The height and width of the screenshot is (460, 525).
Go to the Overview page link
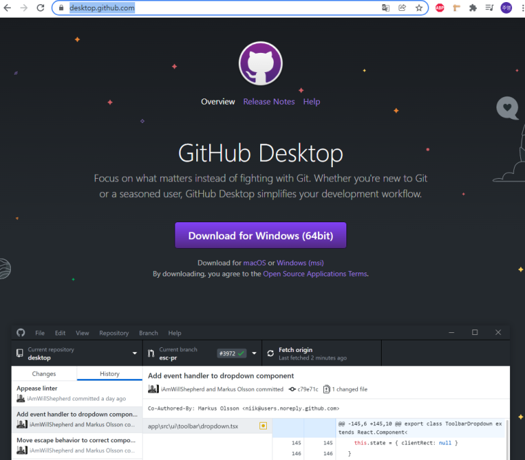[218, 101]
